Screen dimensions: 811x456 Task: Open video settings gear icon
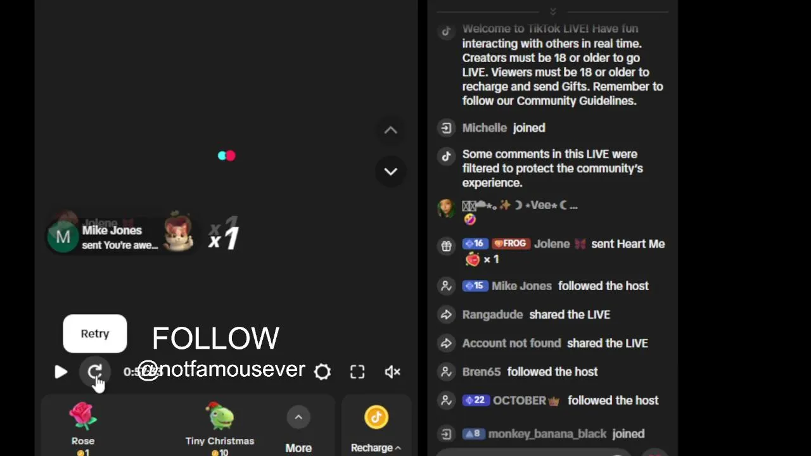(322, 372)
